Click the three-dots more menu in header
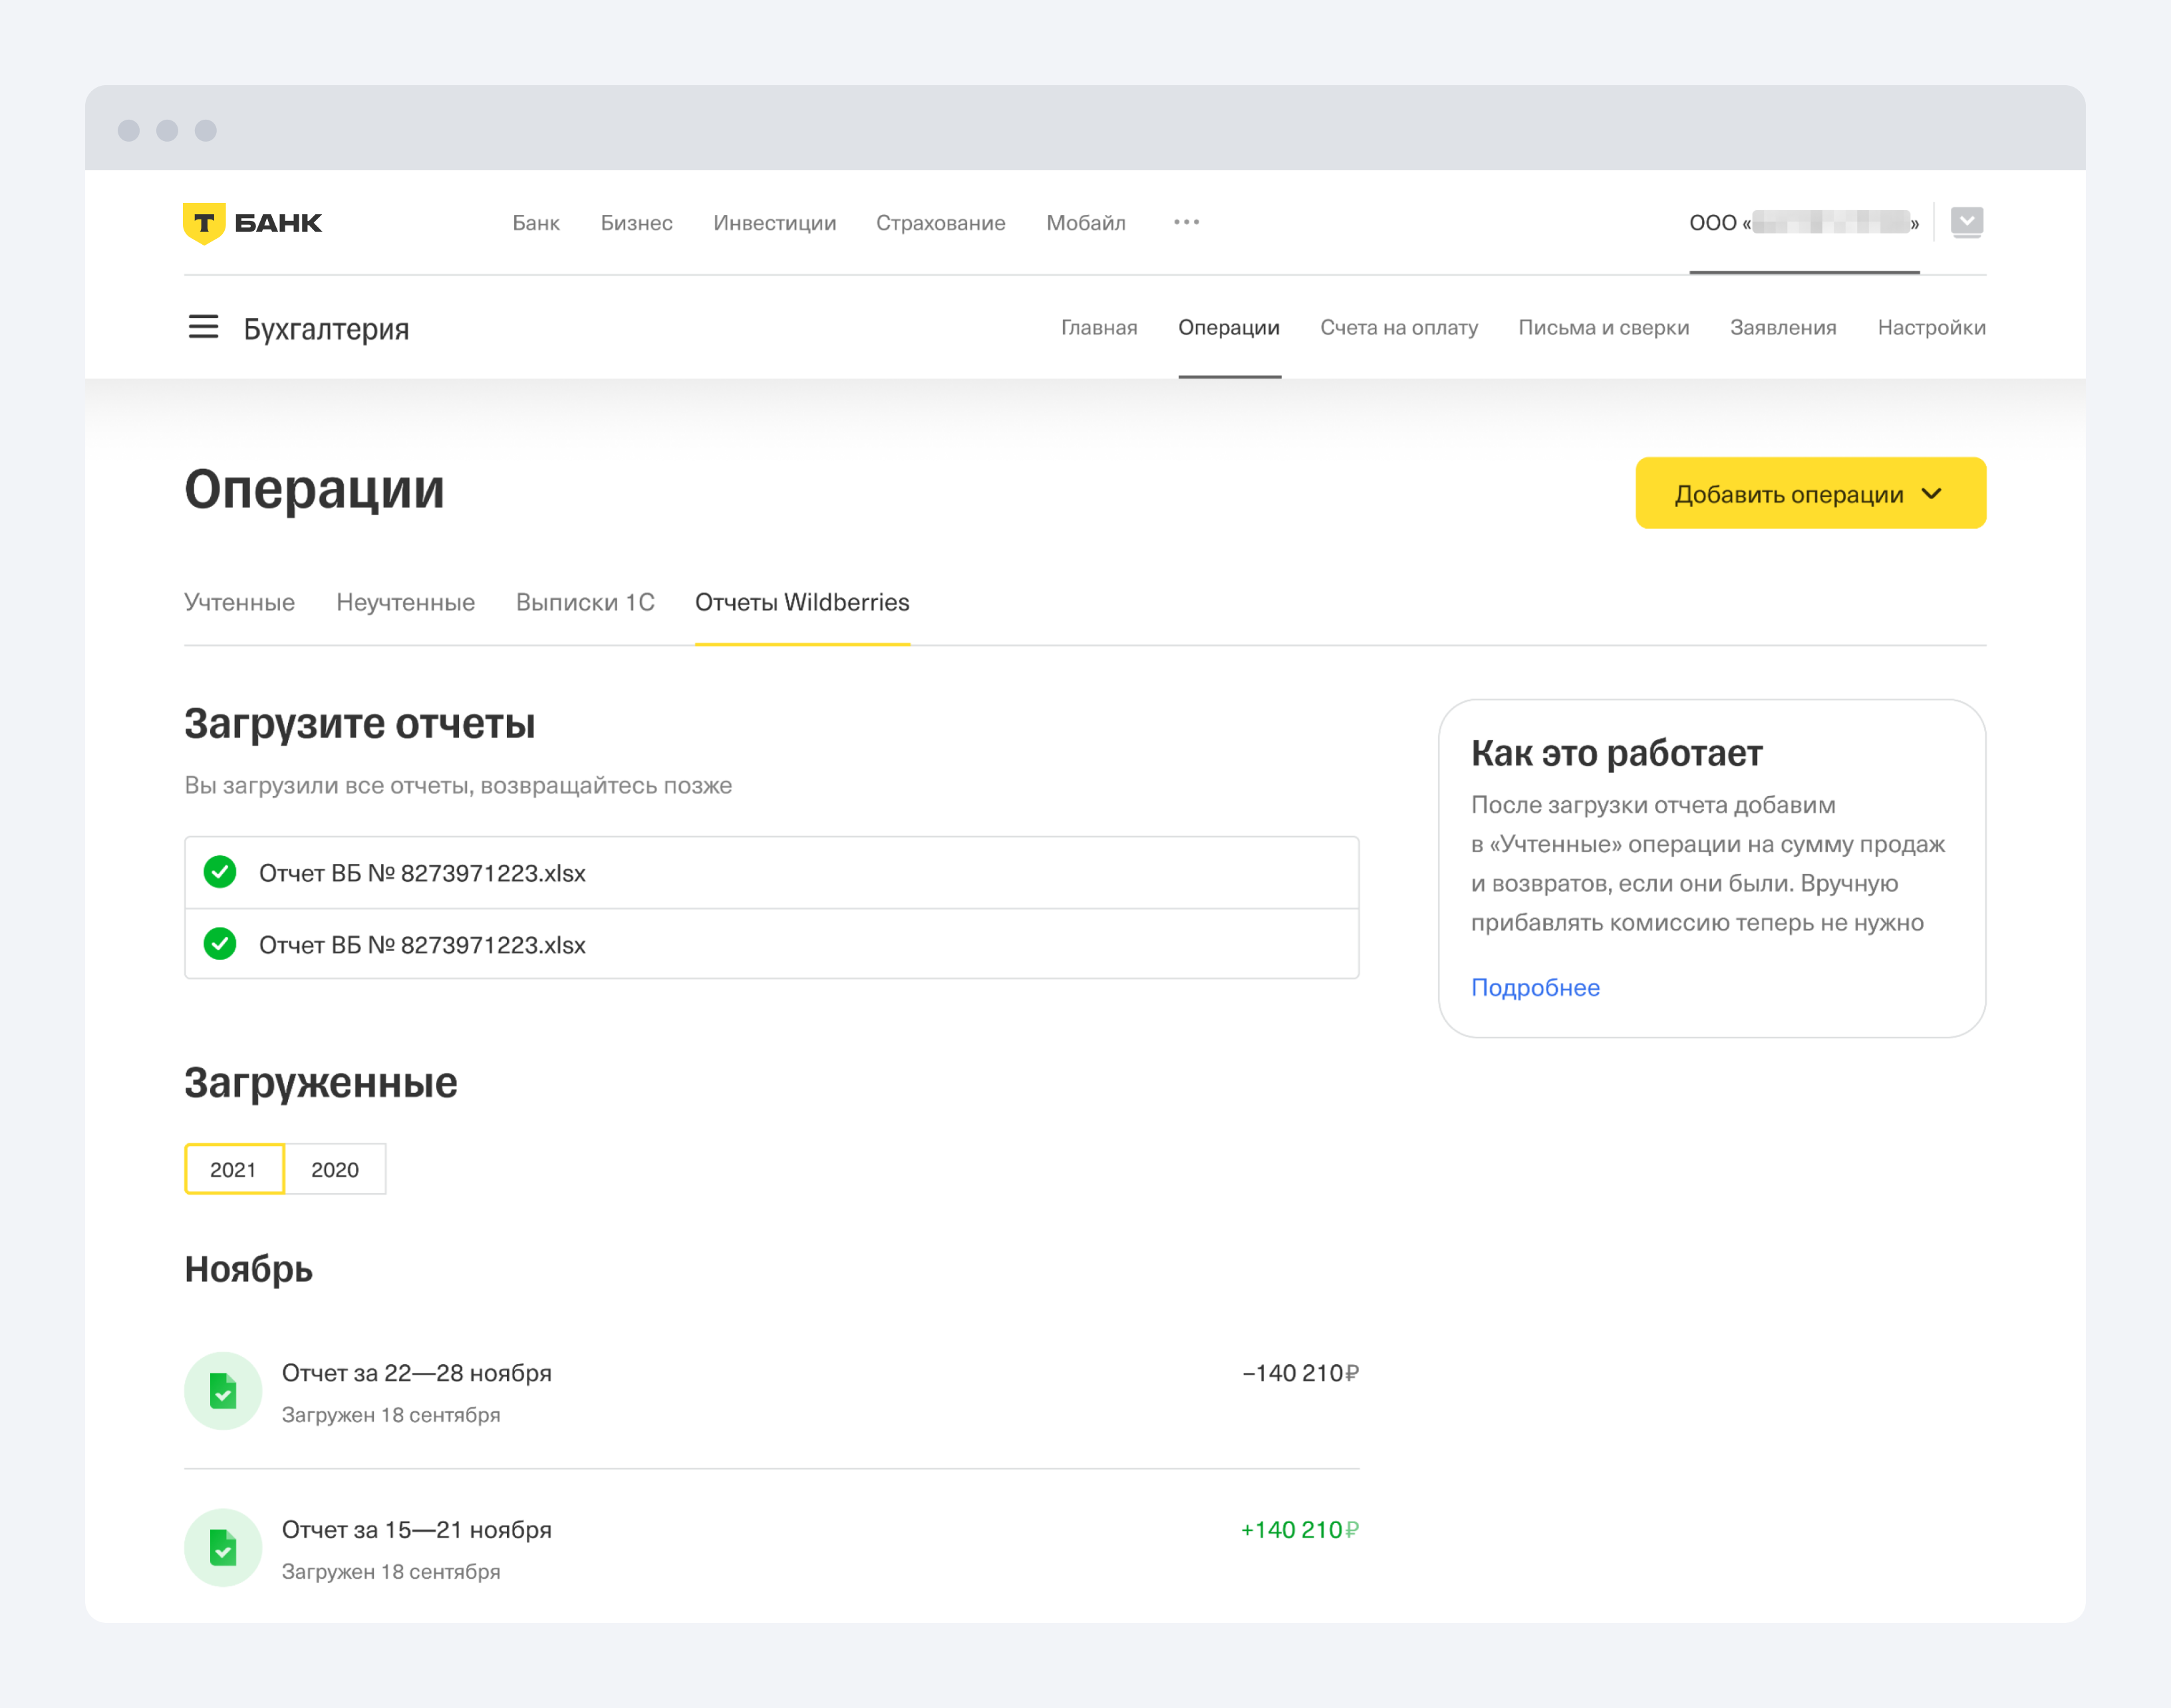 click(1186, 222)
